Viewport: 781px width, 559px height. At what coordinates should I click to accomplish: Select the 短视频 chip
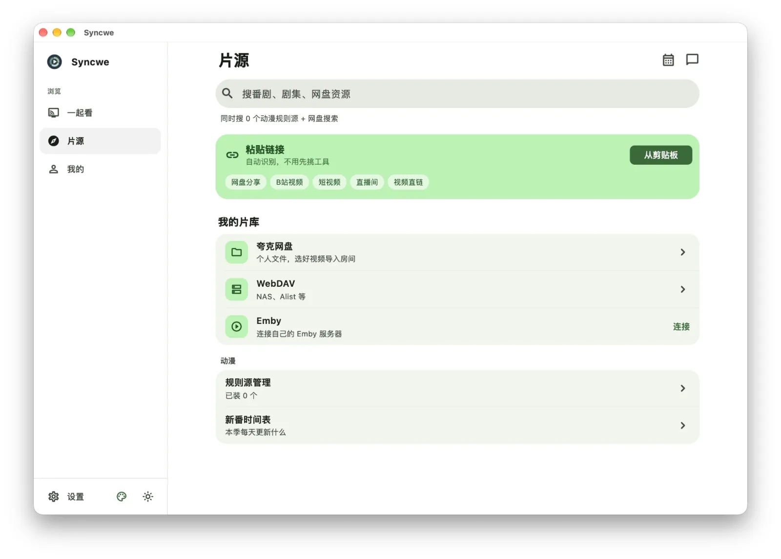(329, 182)
